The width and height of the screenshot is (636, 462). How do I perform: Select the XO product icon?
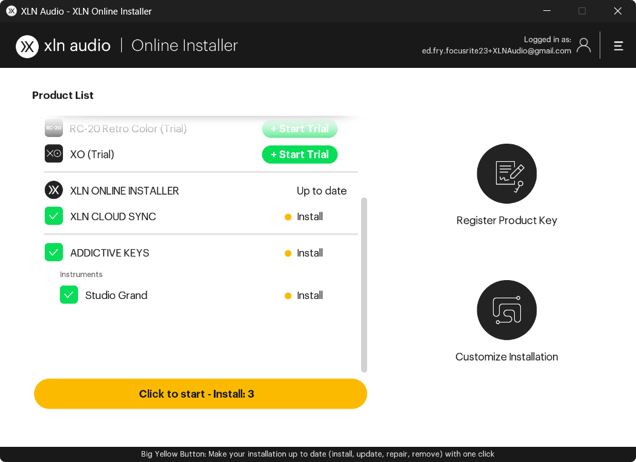[54, 154]
